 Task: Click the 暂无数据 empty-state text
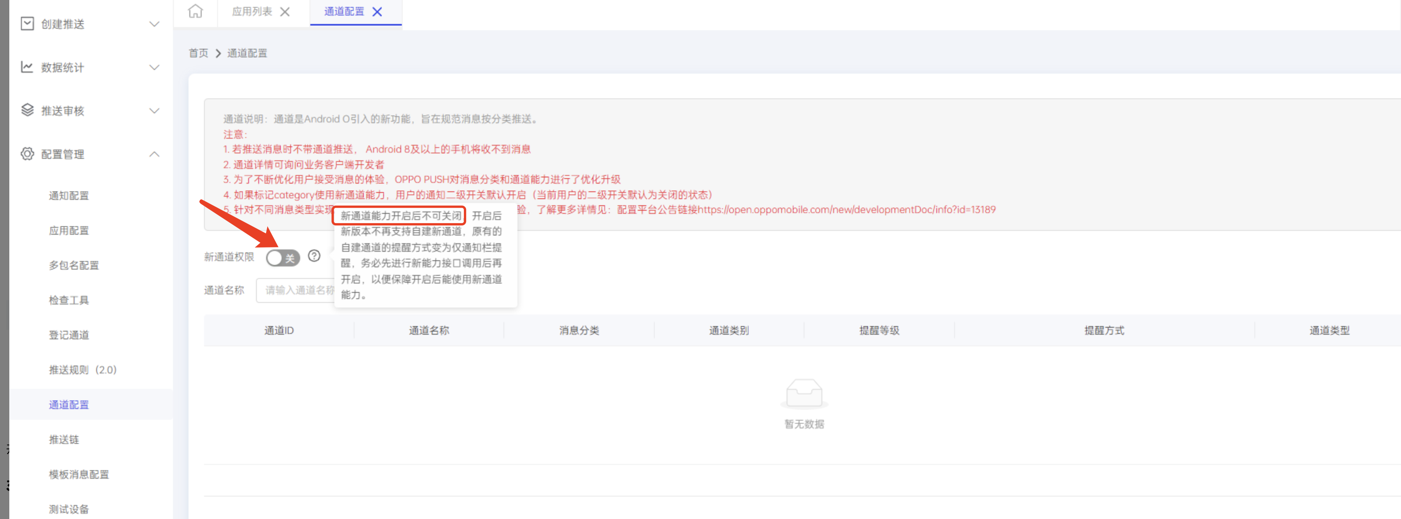(x=804, y=424)
